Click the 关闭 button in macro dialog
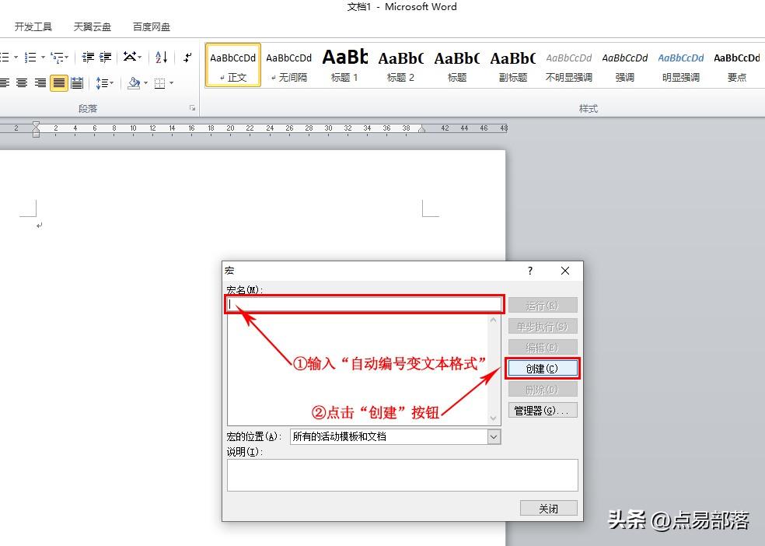Viewport: 765px width, 546px height. pyautogui.click(x=548, y=509)
